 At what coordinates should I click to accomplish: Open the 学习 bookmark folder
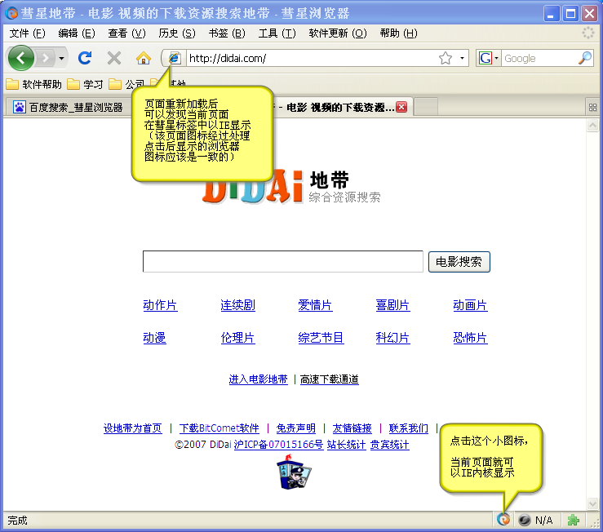pyautogui.click(x=85, y=84)
